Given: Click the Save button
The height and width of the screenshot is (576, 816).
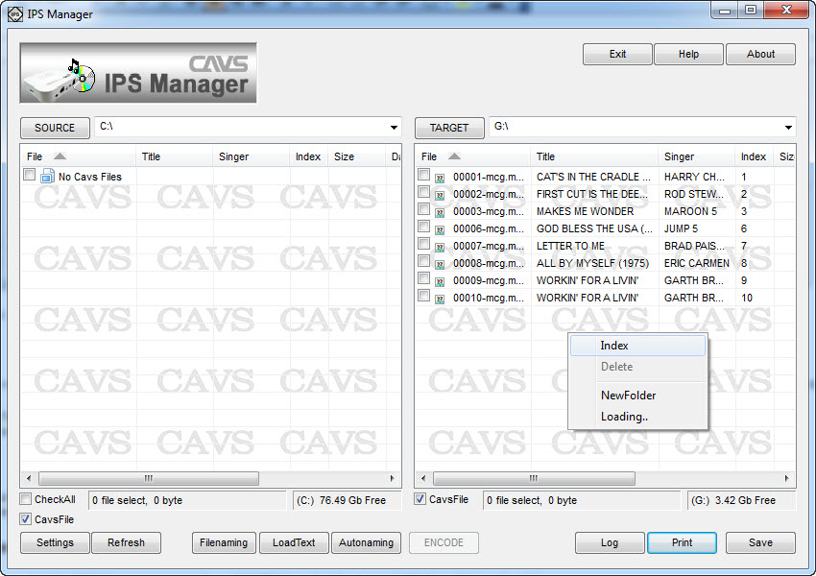Looking at the screenshot, I should [x=759, y=542].
